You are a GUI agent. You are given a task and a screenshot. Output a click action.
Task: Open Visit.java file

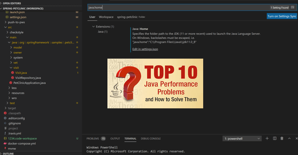21,73
